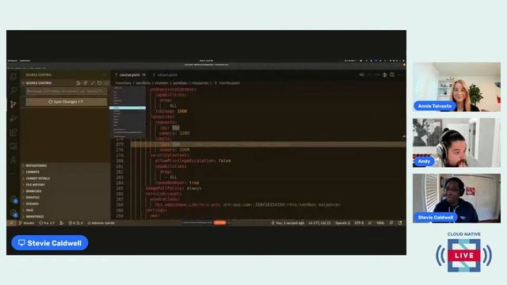Expand the REMOTES section
Screen dimensions: 507x285
click(x=32, y=197)
